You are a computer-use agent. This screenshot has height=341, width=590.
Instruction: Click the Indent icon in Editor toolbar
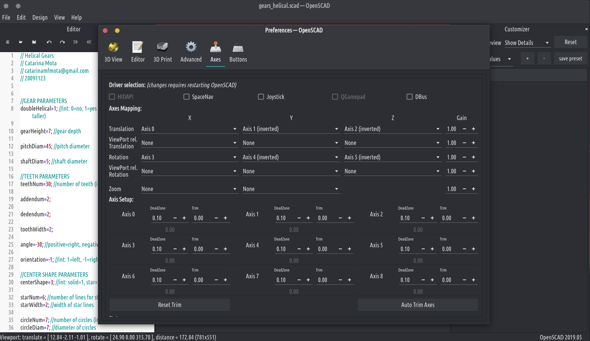[x=89, y=42]
